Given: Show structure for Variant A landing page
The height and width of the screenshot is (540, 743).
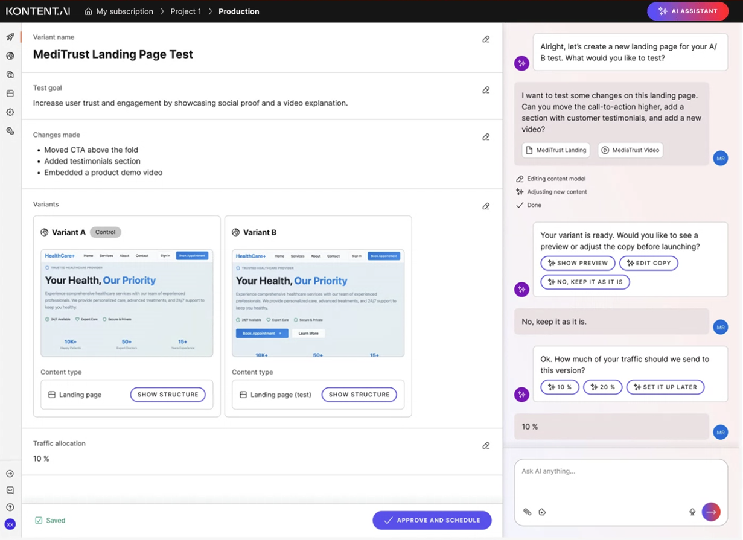Looking at the screenshot, I should (x=168, y=395).
